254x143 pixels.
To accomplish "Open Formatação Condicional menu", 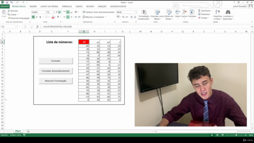I will [x=144, y=15].
